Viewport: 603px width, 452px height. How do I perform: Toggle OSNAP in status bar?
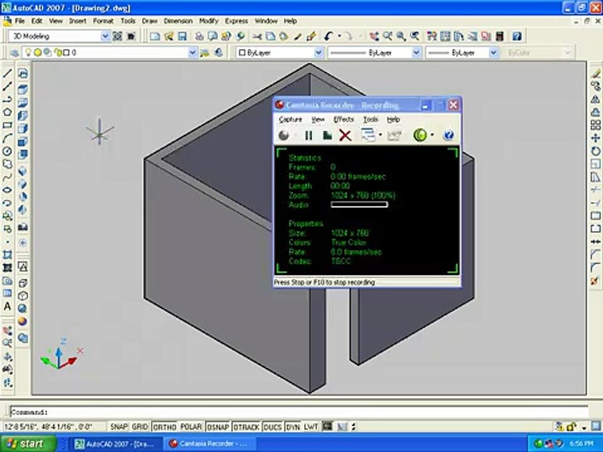218,427
